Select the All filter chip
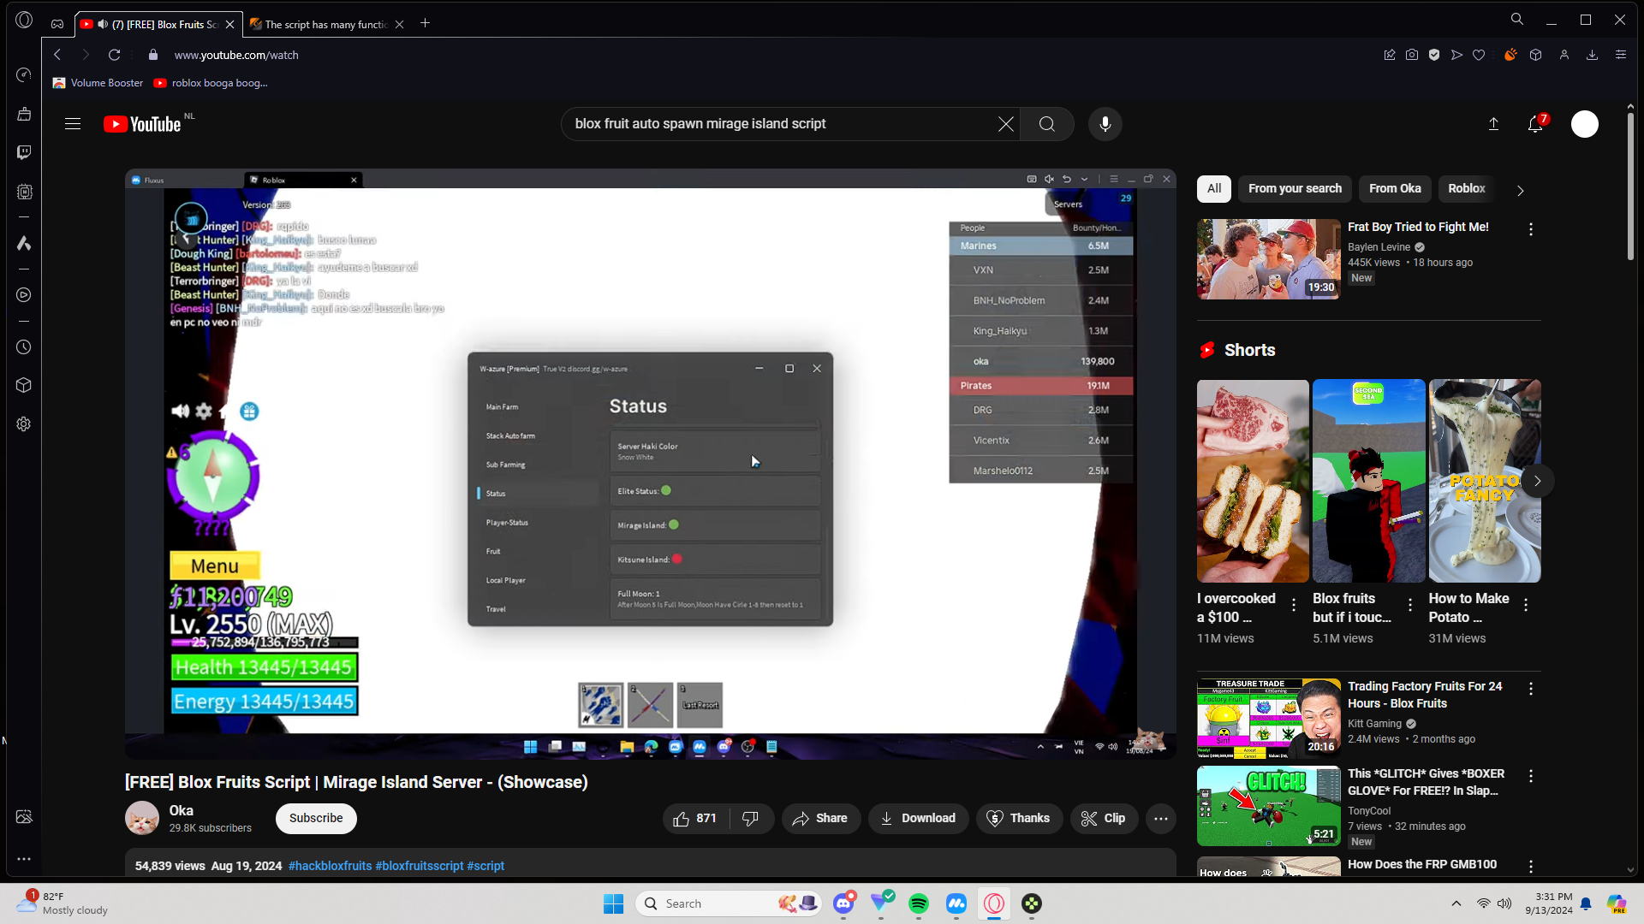Screen dimensions: 1644x924 (1214, 189)
